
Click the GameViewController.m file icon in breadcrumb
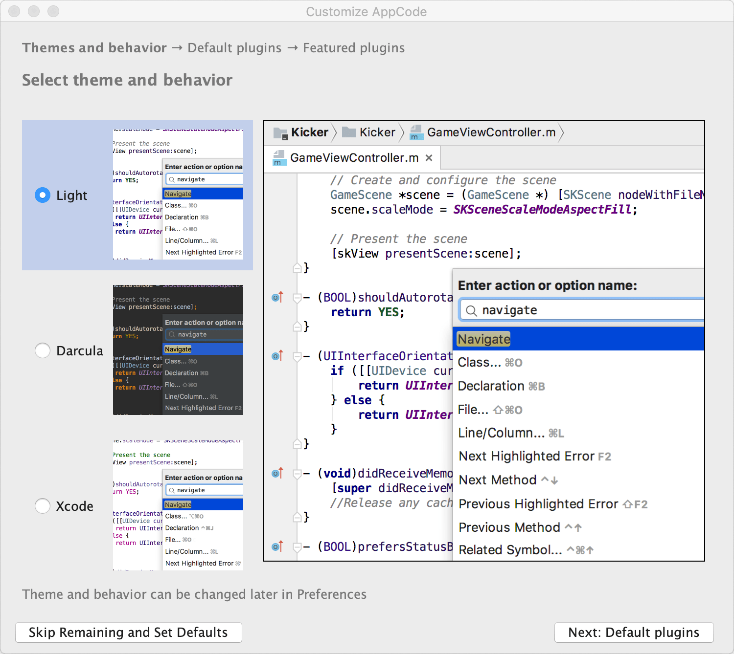[416, 132]
